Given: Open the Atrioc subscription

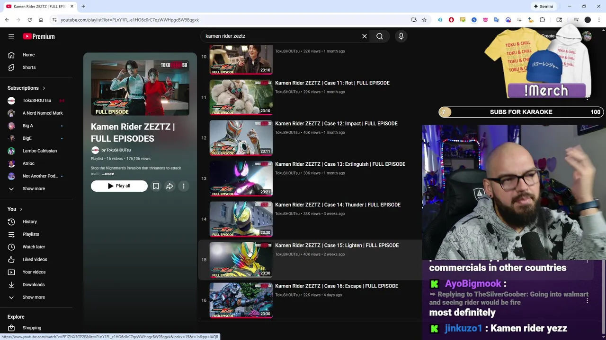Looking at the screenshot, I should tap(28, 163).
